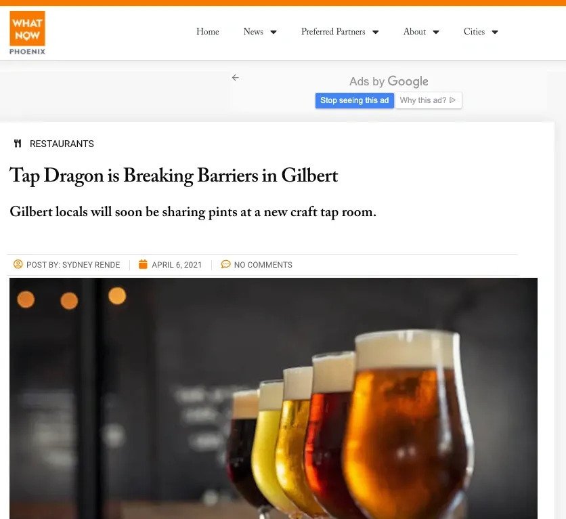Screen dimensions: 566x519
Task: Click the speech bubble comments icon
Action: coord(226,265)
